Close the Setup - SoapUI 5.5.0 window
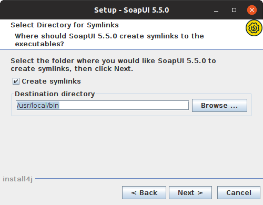This screenshot has height=205, width=263. pyautogui.click(x=252, y=10)
